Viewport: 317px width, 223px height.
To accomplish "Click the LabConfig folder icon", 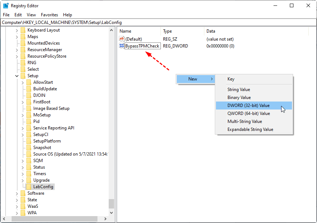I will pos(29,187).
